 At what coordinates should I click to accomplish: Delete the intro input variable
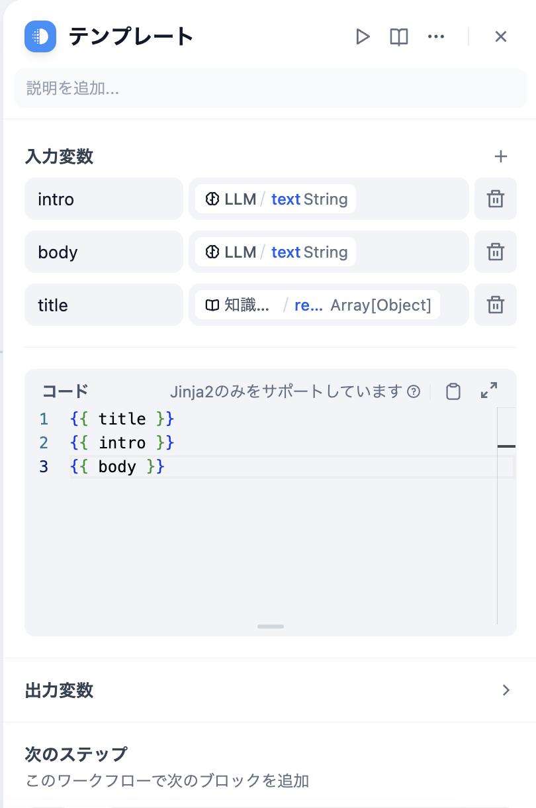click(x=495, y=199)
